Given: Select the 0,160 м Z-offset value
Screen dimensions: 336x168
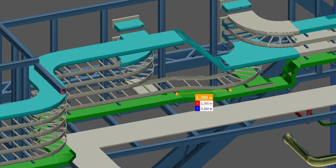Looking at the screenshot, I should point(206,109).
